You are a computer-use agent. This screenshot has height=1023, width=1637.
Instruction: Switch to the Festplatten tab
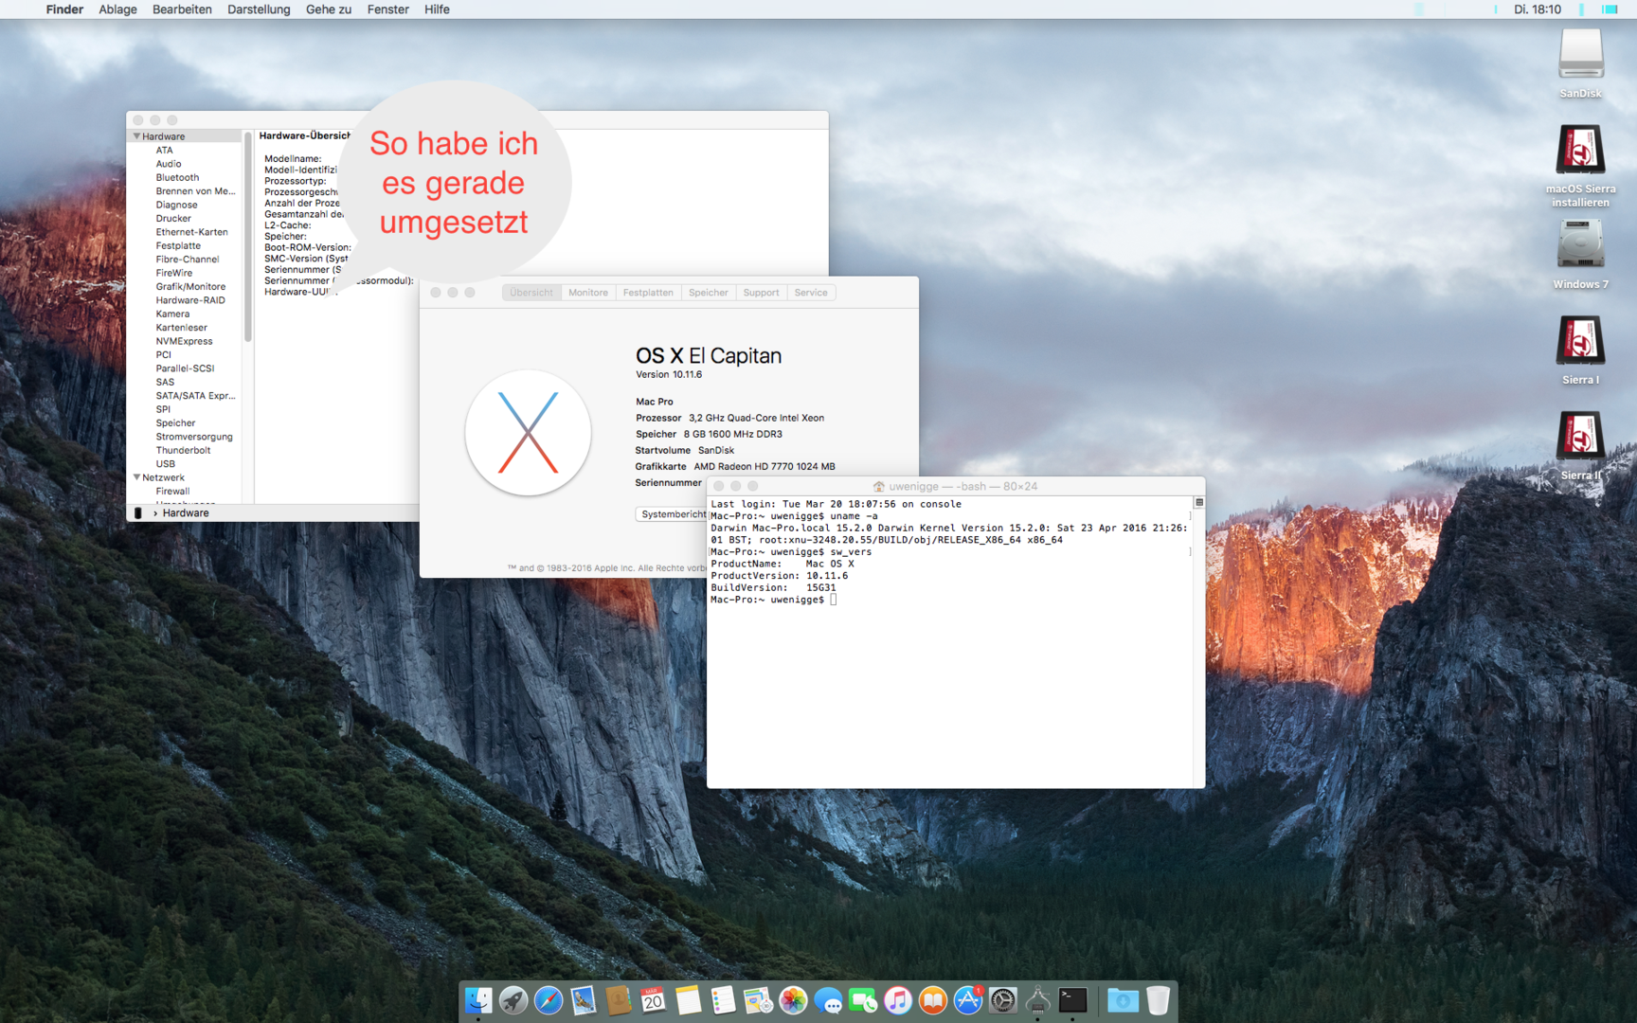pos(648,293)
